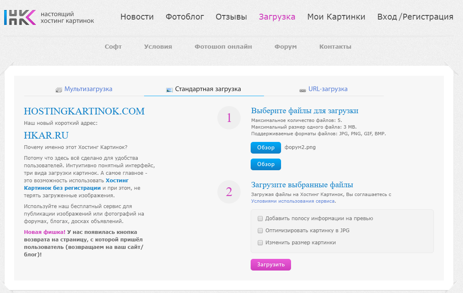Click the selected file name форум2.png

pyautogui.click(x=300, y=147)
